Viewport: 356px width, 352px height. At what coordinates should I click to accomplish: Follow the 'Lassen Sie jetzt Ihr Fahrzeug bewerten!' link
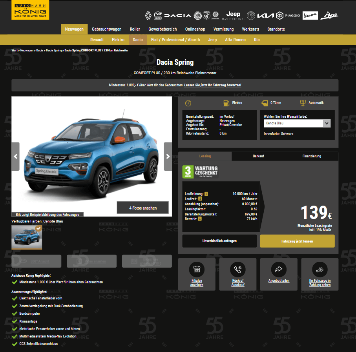(212, 85)
